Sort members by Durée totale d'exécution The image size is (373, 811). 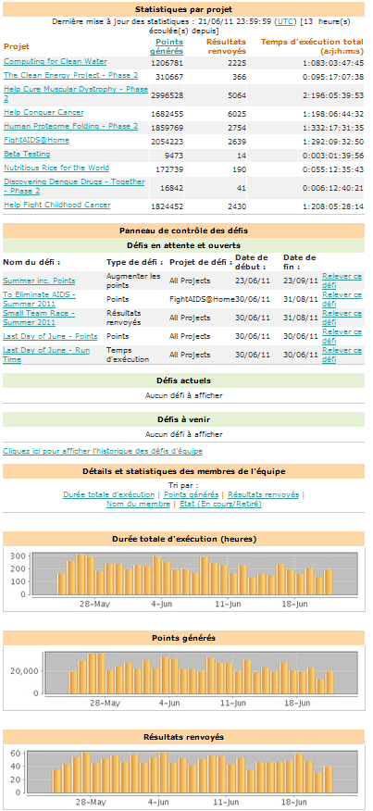point(108,495)
